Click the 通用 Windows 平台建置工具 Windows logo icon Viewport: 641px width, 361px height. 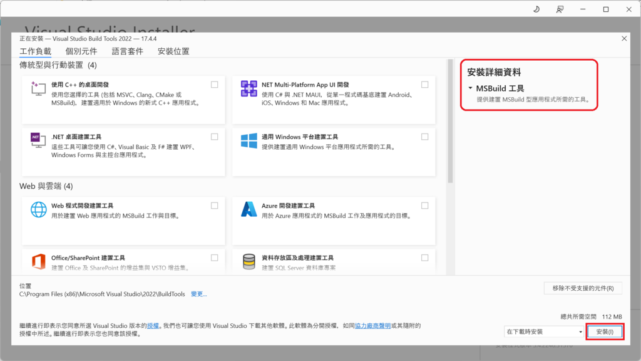pos(249,140)
